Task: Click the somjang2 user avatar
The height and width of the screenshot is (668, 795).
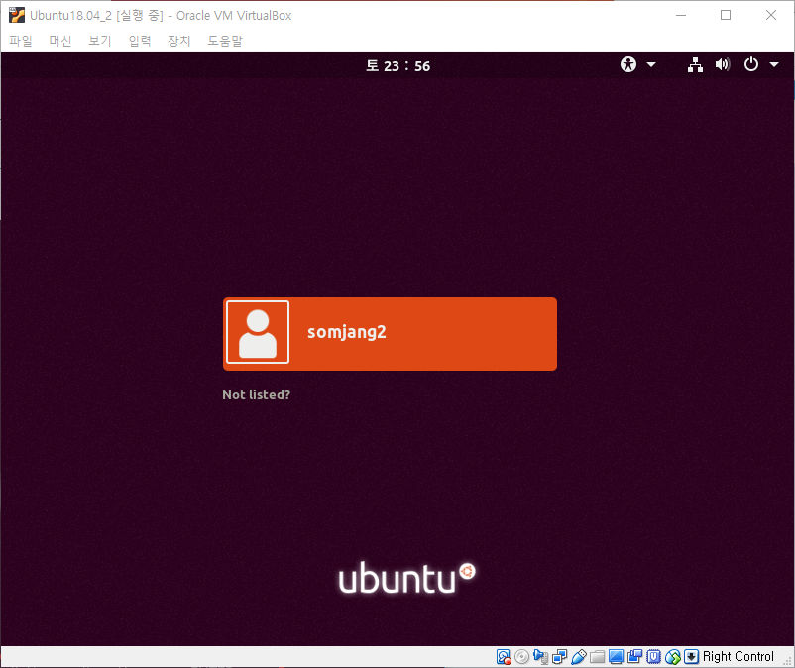Action: [258, 332]
